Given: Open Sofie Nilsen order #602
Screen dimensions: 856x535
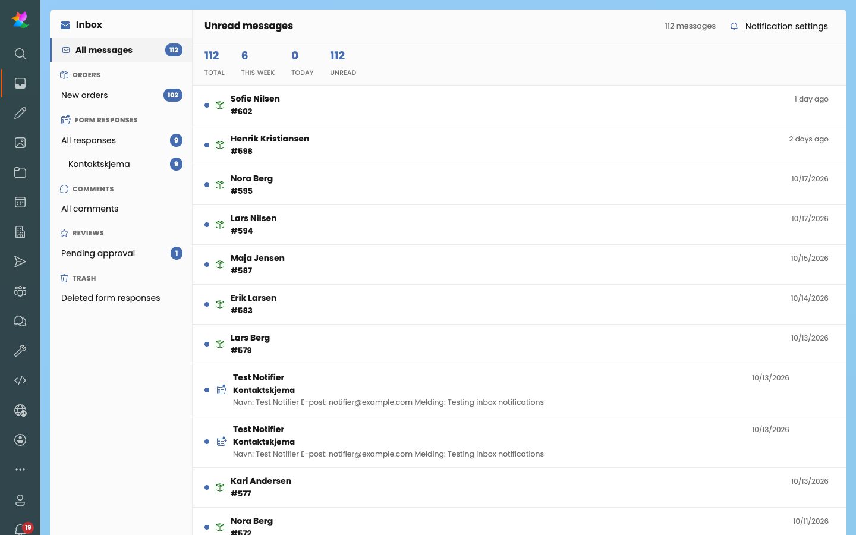Looking at the screenshot, I should coord(520,105).
